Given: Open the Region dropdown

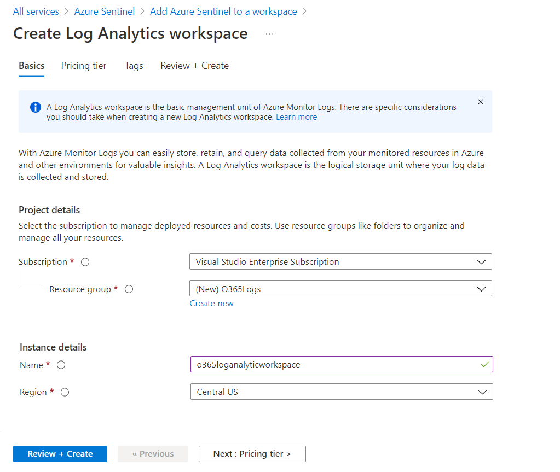Looking at the screenshot, I should pyautogui.click(x=341, y=392).
